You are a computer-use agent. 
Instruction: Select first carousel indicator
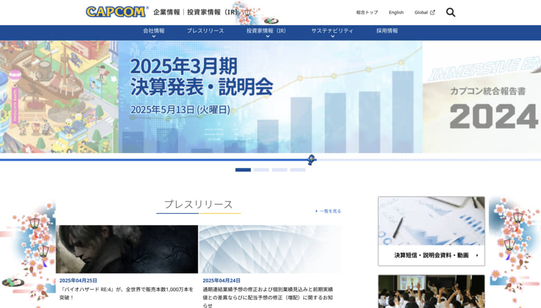[243, 170]
